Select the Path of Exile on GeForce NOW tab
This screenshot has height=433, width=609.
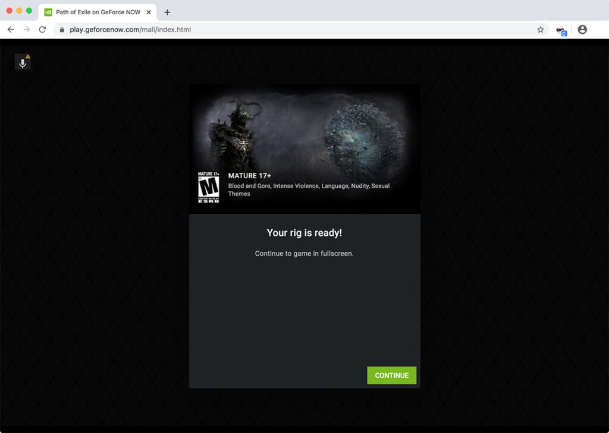(98, 12)
